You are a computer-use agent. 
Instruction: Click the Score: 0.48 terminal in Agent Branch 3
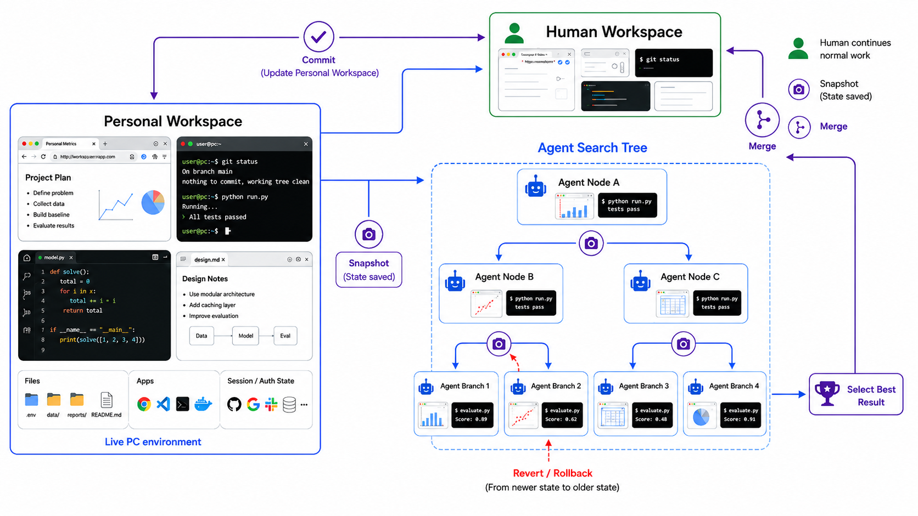(x=652, y=415)
